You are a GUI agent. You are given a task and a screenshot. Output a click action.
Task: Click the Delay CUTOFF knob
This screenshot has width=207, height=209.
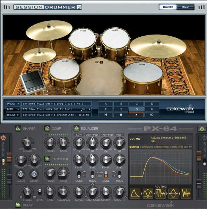[x=106, y=192]
